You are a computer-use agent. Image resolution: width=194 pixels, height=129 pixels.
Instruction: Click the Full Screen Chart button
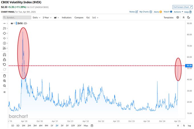(x=182, y=7)
